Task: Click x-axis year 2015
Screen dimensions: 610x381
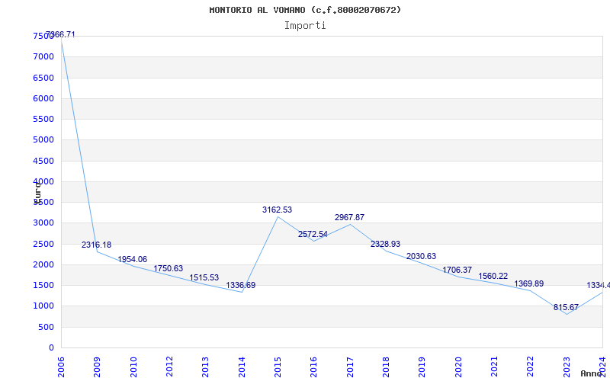Action: coord(278,367)
